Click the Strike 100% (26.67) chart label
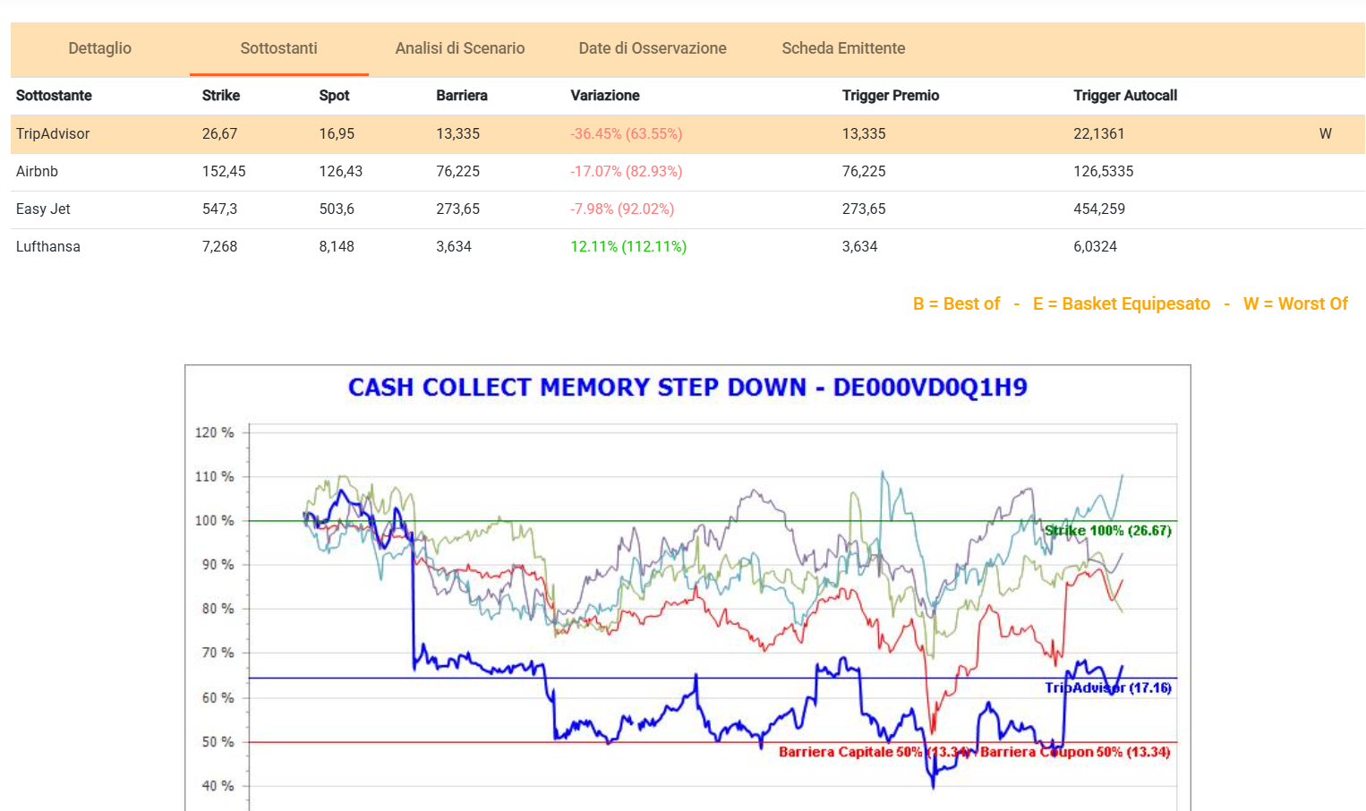1366x811 pixels. click(1108, 531)
